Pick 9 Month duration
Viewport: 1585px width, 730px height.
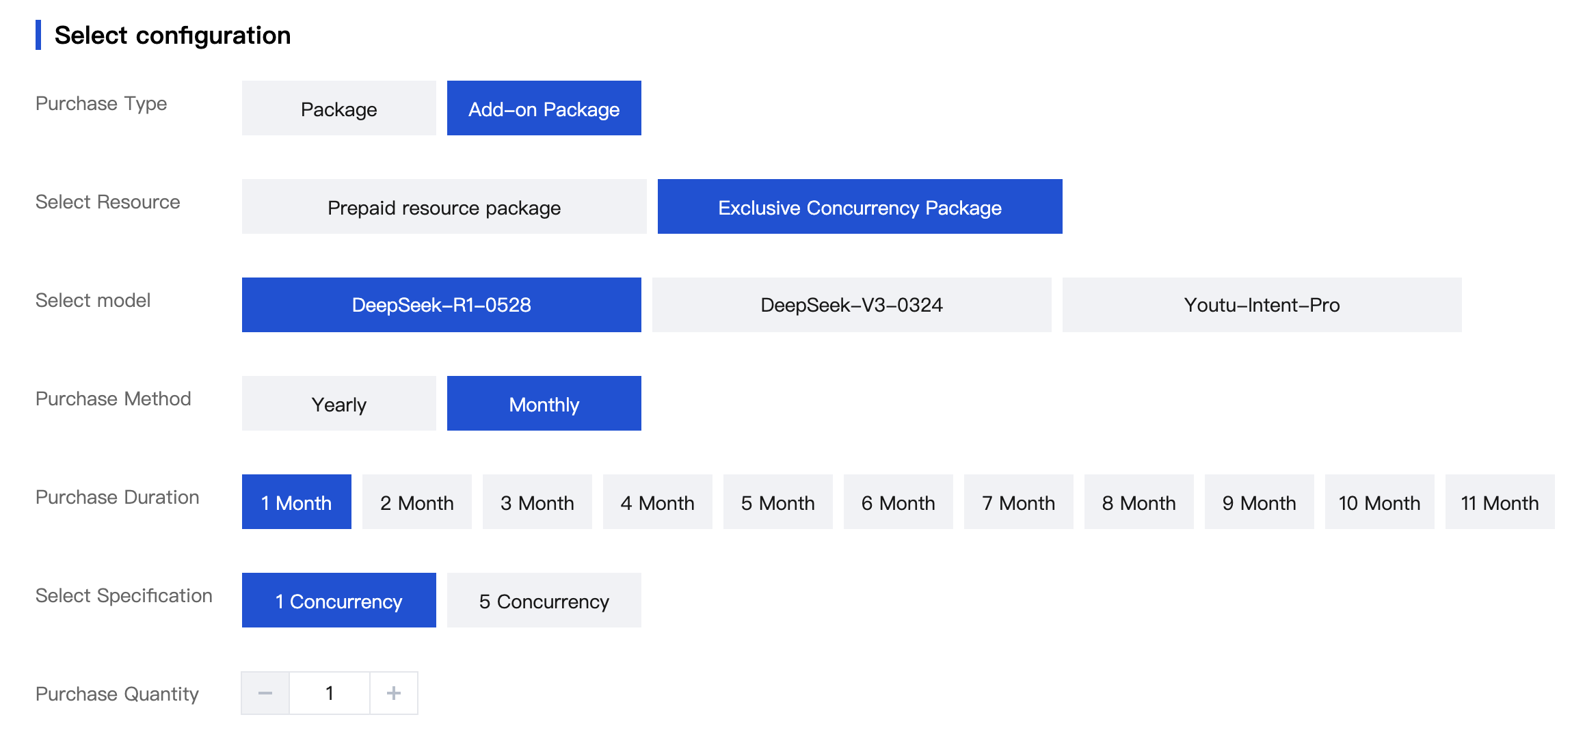1259,502
